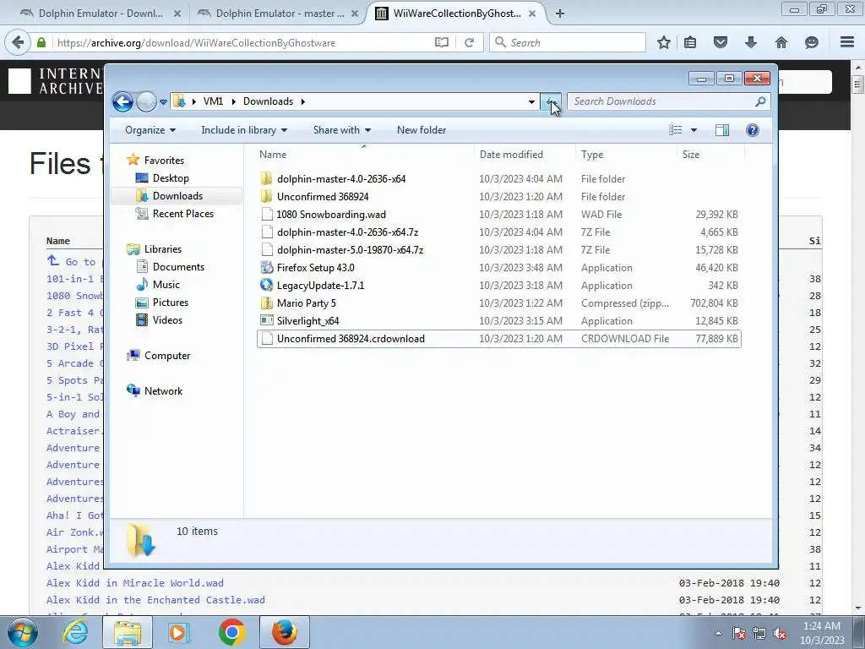
Task: Open a new Firefox tab
Action: 560,14
